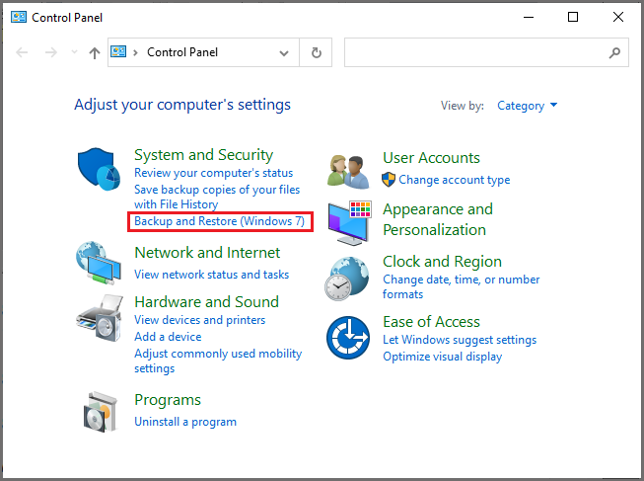644x481 pixels.
Task: Open the Ease of Access heading
Action: click(x=431, y=322)
